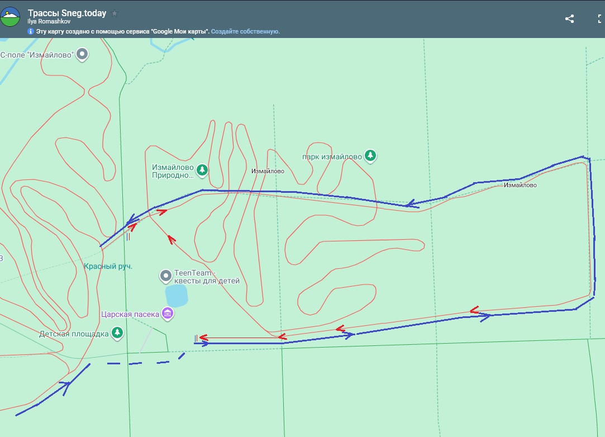Follow the "Создайте собственную" link
Image resolution: width=605 pixels, height=437 pixels.
[x=245, y=32]
